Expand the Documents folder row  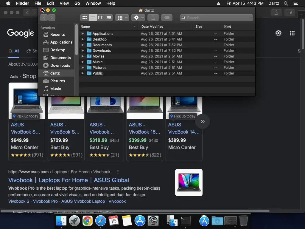pyautogui.click(x=83, y=45)
